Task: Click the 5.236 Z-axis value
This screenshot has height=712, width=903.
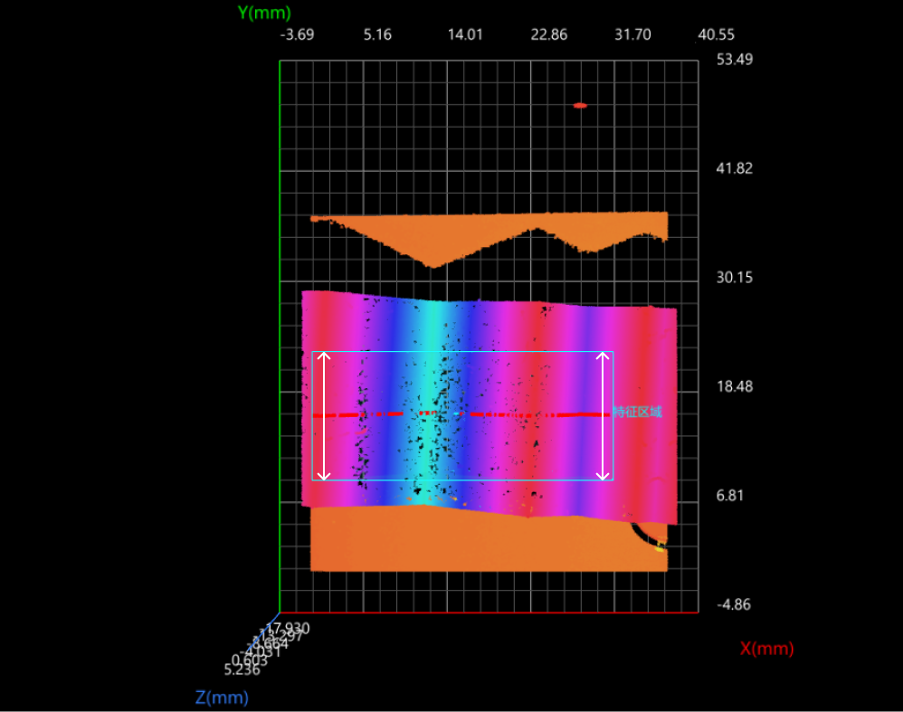Action: 242,670
